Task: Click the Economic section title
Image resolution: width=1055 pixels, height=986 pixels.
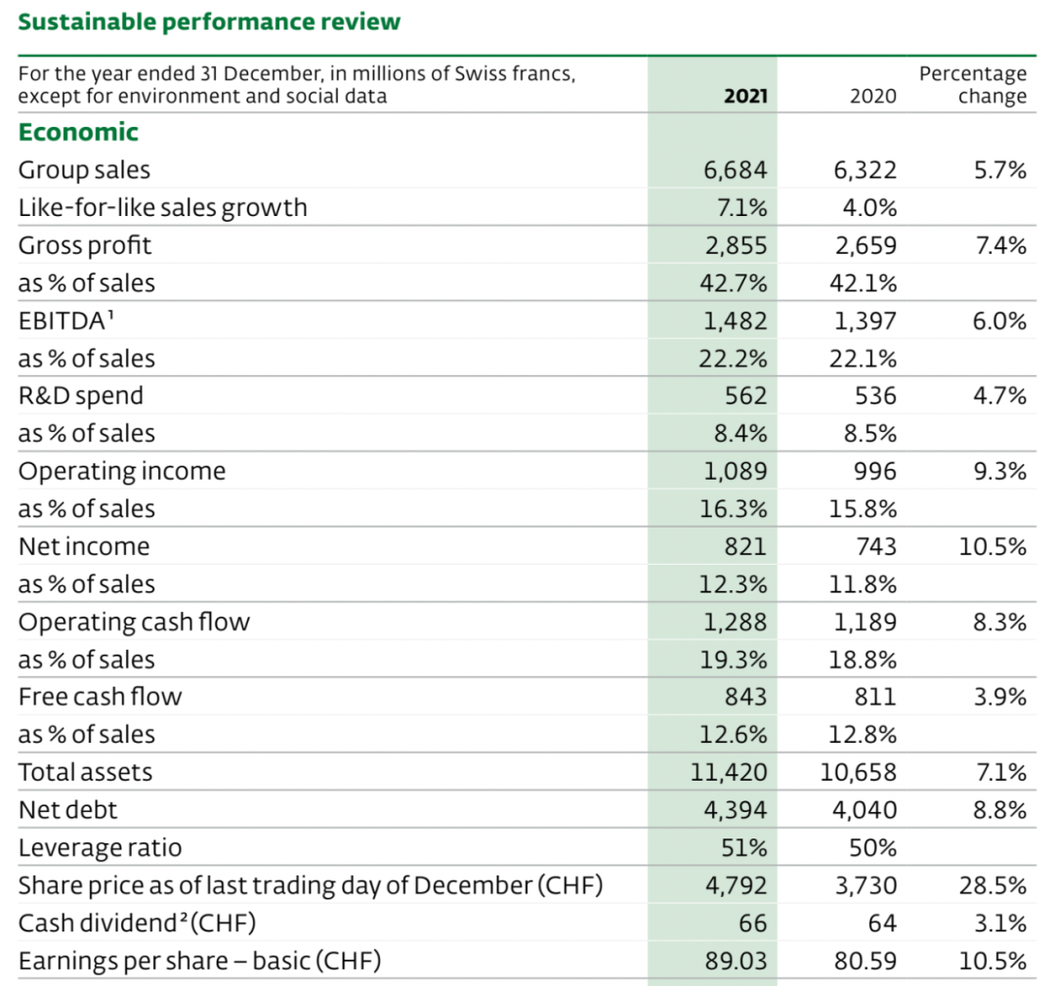Action: (x=78, y=132)
